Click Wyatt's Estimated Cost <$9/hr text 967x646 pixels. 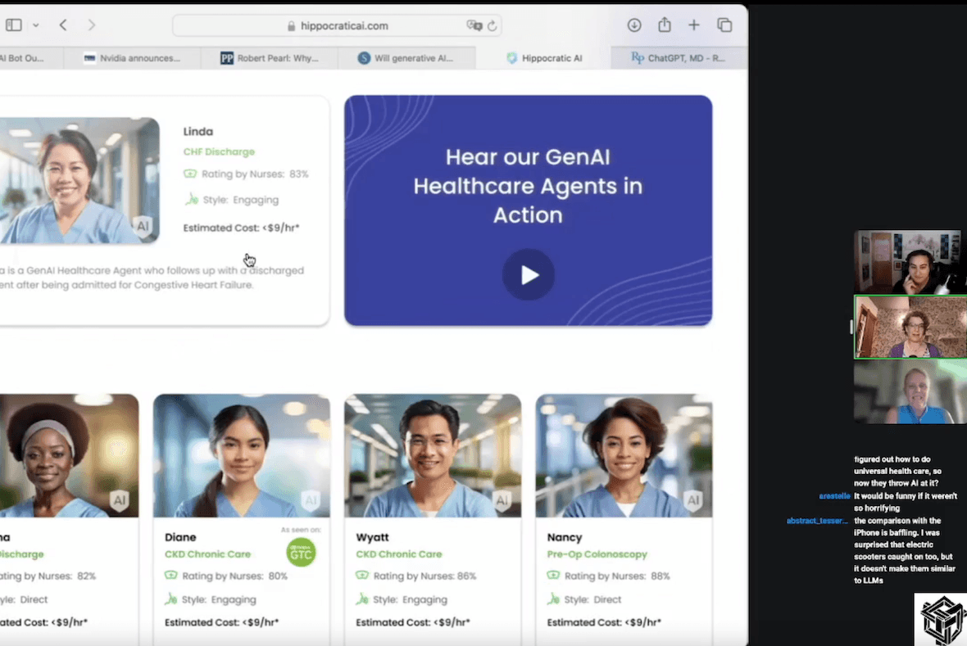coord(412,622)
